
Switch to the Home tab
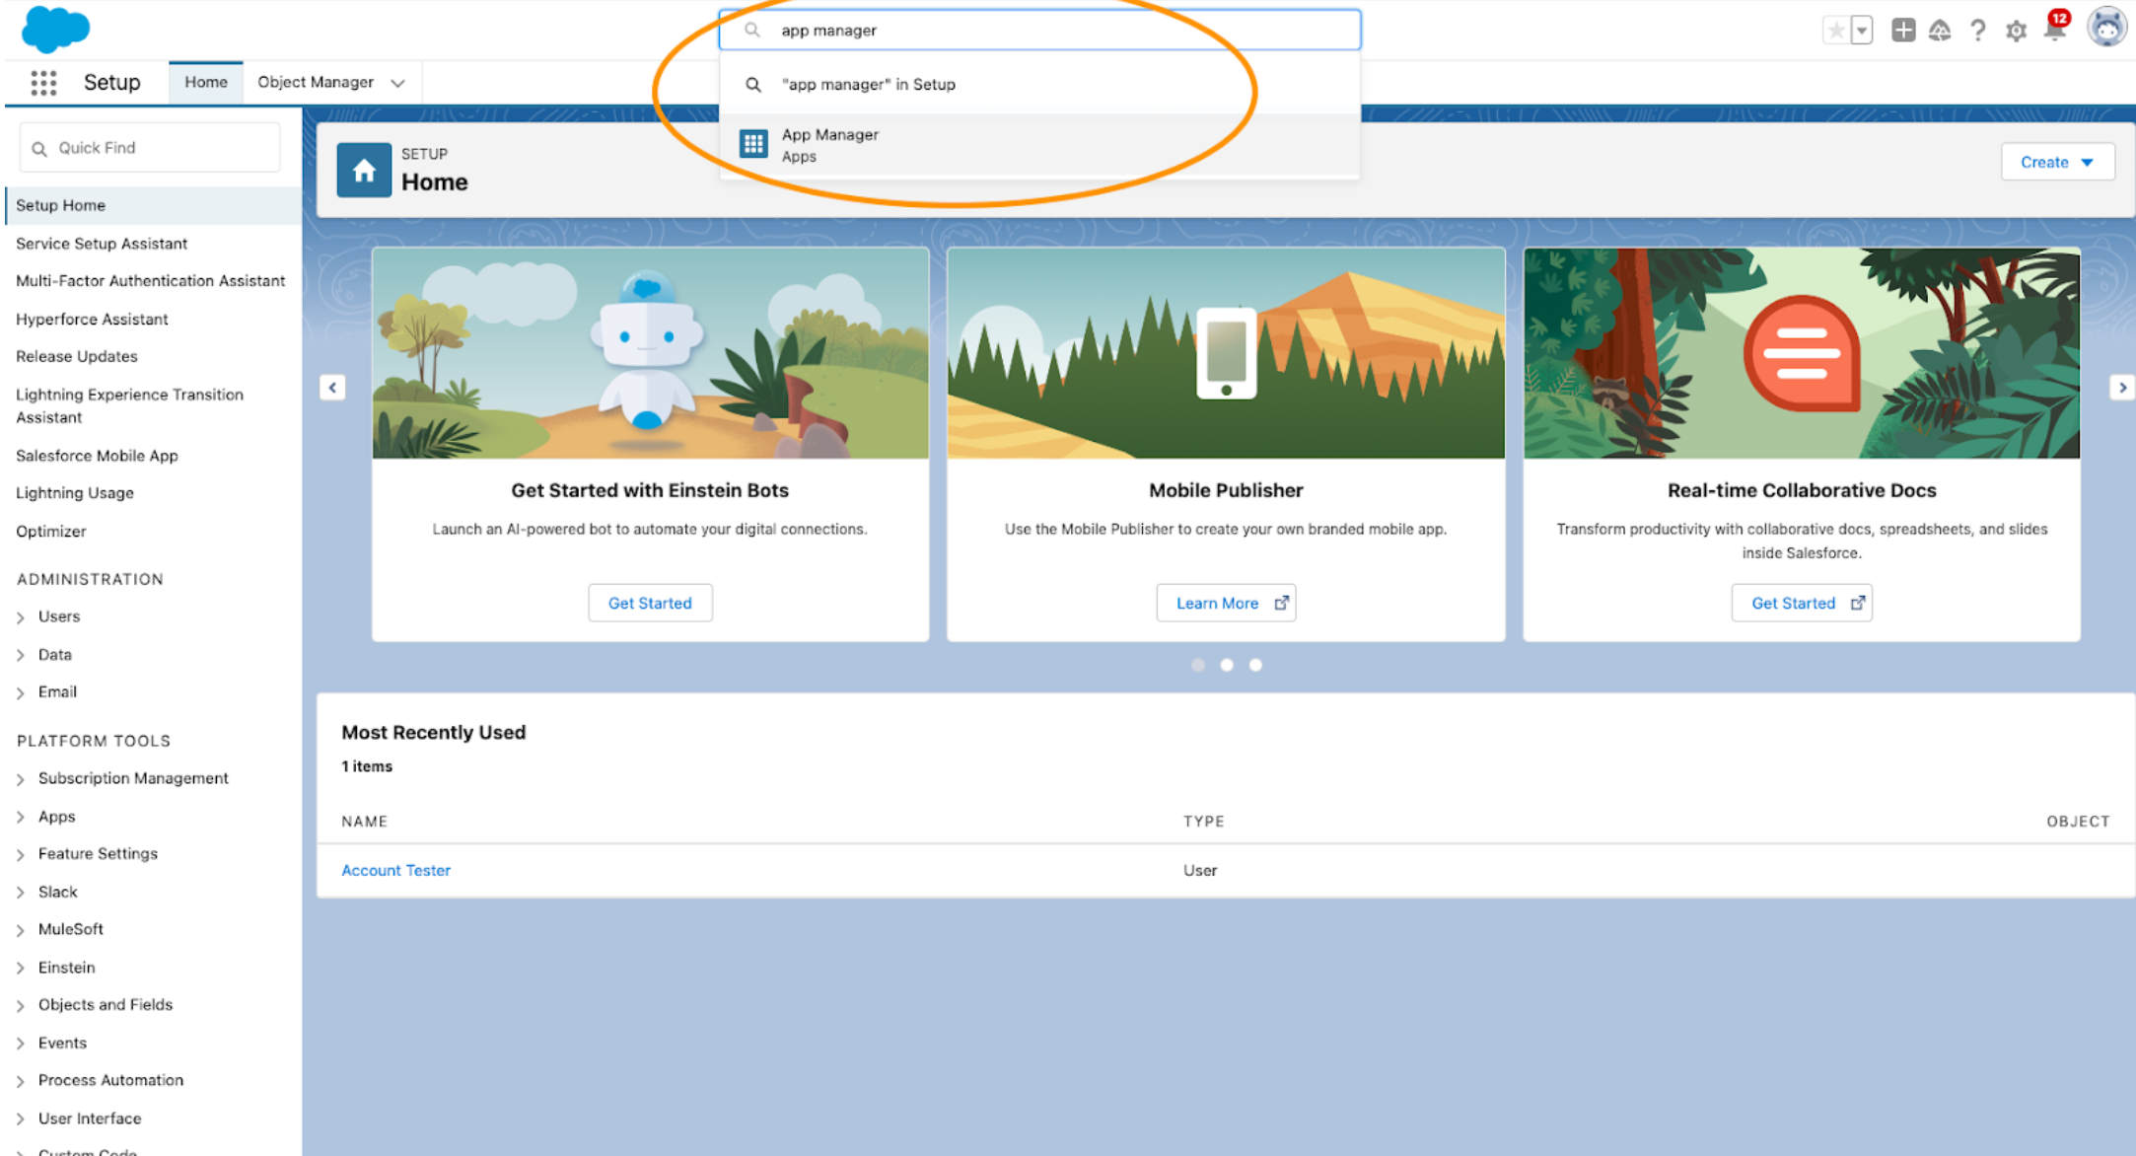coord(206,83)
